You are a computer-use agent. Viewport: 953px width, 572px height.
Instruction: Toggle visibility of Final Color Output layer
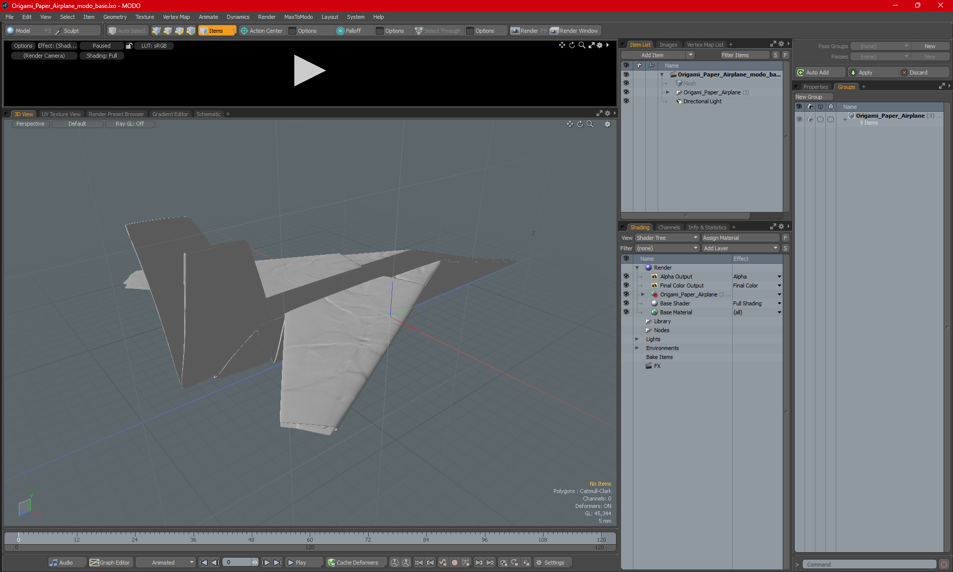pos(626,286)
